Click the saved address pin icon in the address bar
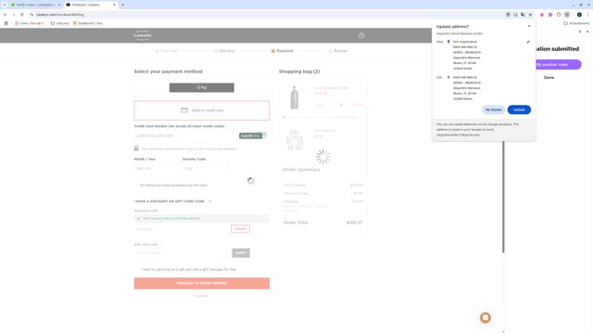This screenshot has height=334, width=593. coord(508,15)
